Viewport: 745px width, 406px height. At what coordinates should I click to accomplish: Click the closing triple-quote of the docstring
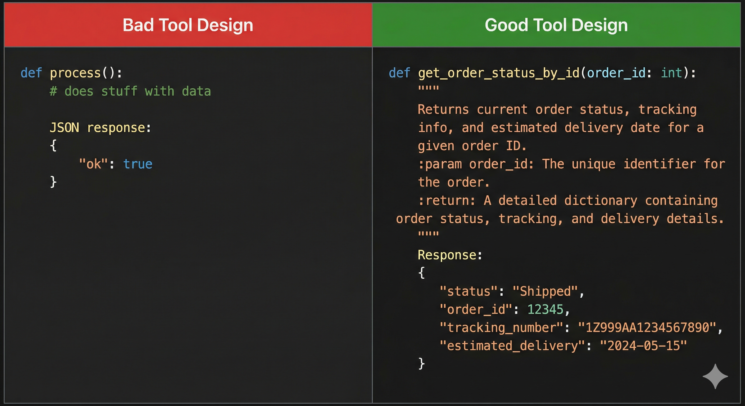point(429,234)
